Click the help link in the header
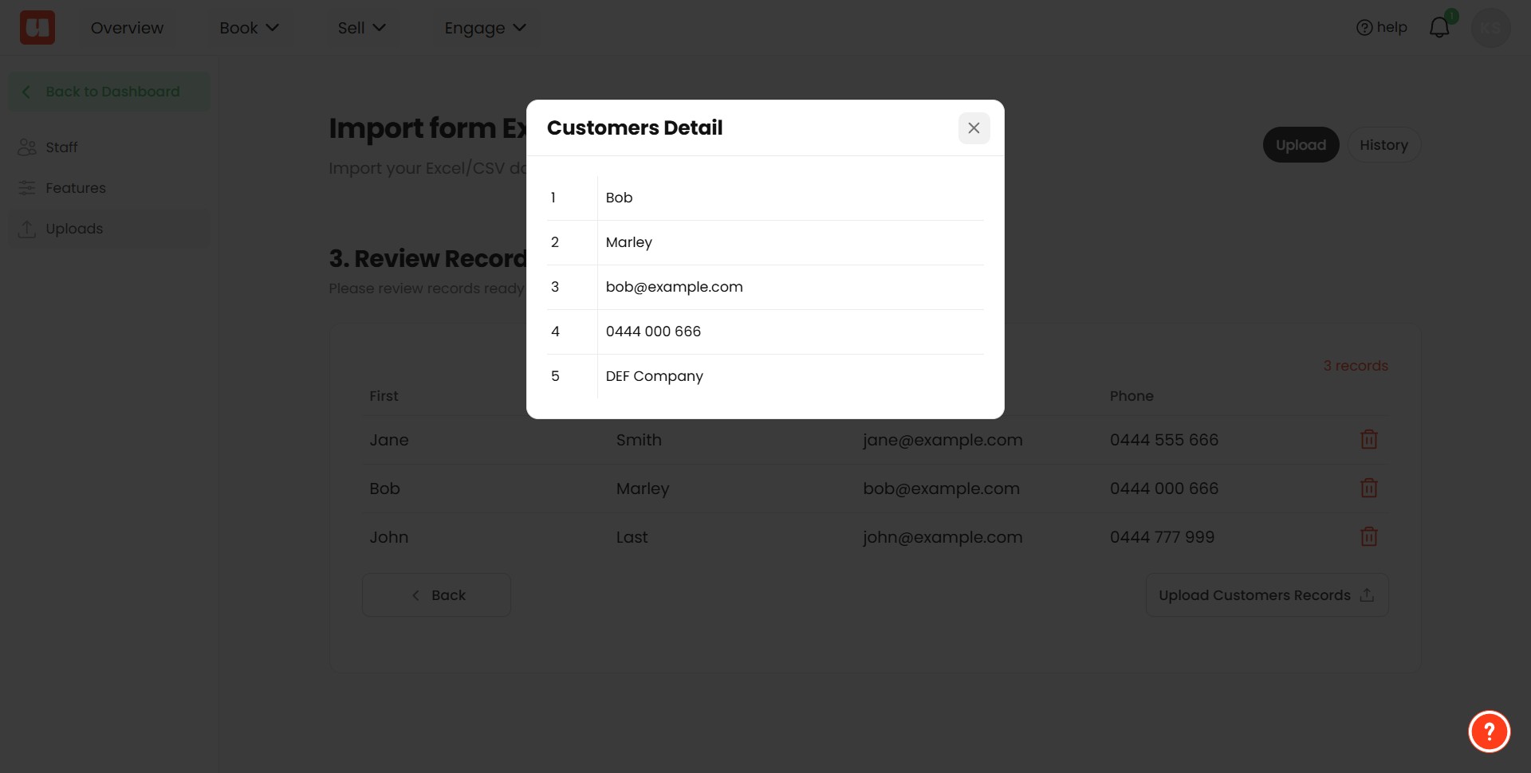This screenshot has width=1531, height=773. click(1382, 28)
